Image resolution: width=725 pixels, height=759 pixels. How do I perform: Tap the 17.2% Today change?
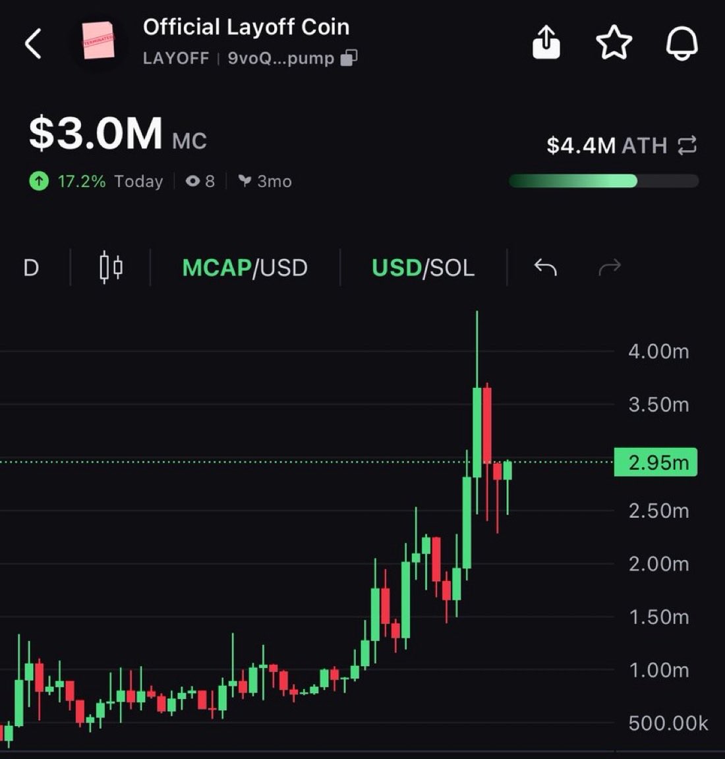click(110, 182)
